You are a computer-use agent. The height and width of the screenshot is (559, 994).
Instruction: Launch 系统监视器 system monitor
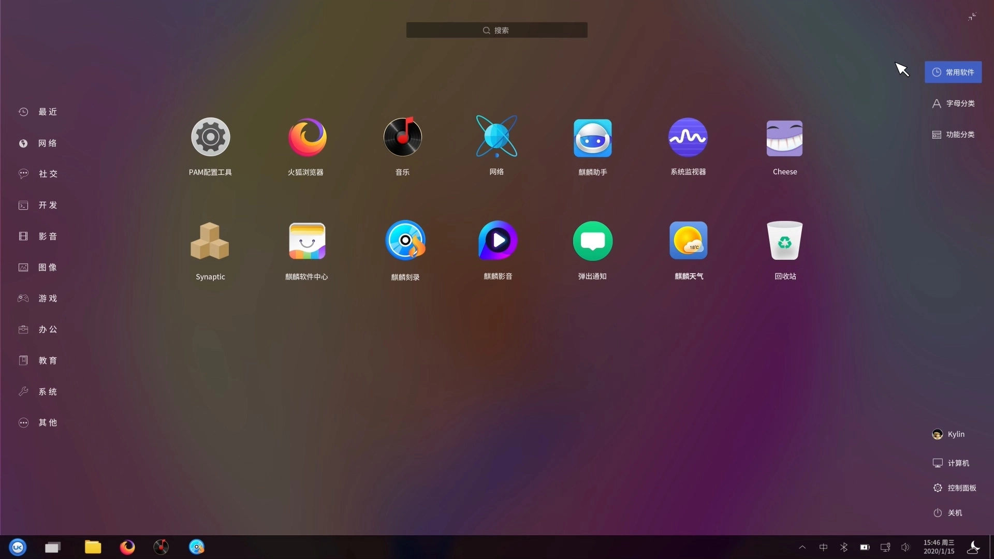click(x=688, y=138)
